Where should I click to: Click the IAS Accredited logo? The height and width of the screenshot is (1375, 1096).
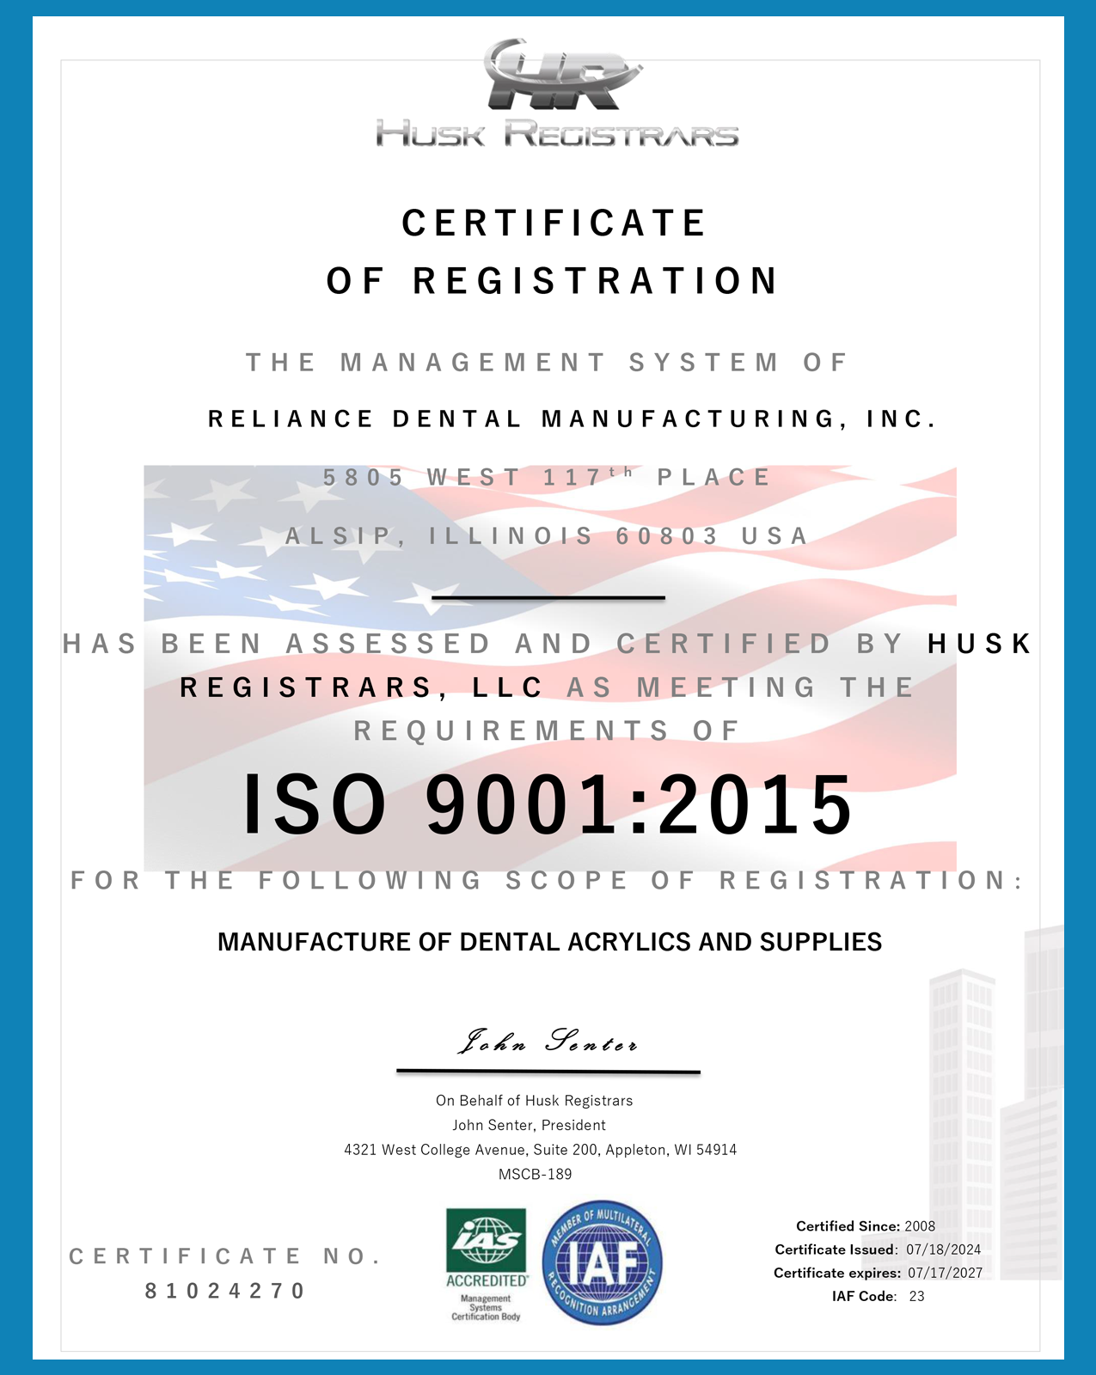click(487, 1264)
